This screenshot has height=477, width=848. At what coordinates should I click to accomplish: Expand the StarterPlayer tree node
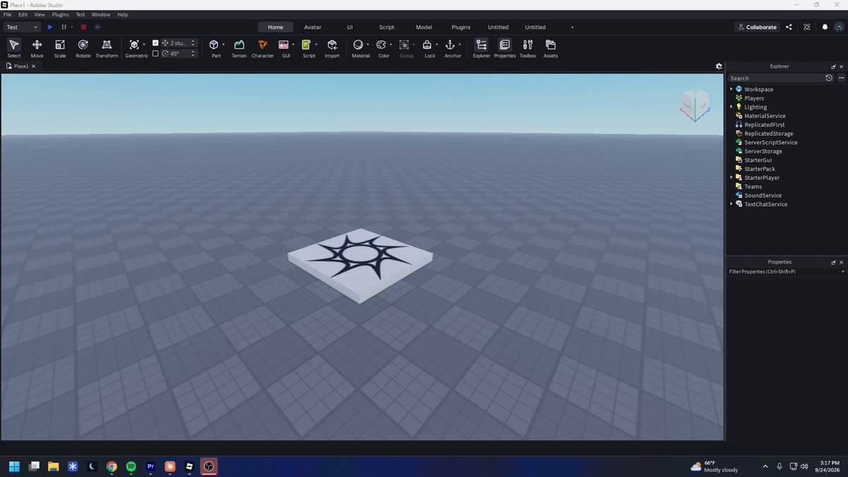[x=731, y=177]
